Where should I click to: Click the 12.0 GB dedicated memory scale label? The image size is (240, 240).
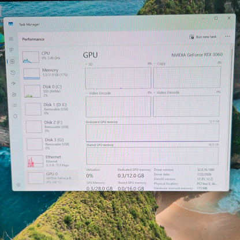click(214, 121)
